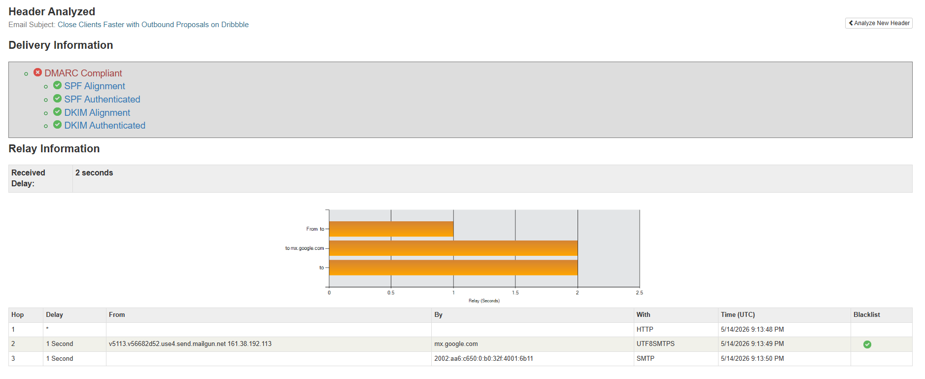Select the '2 seconds' received delay value
Screen dimensions: 925x379
pyautogui.click(x=94, y=173)
